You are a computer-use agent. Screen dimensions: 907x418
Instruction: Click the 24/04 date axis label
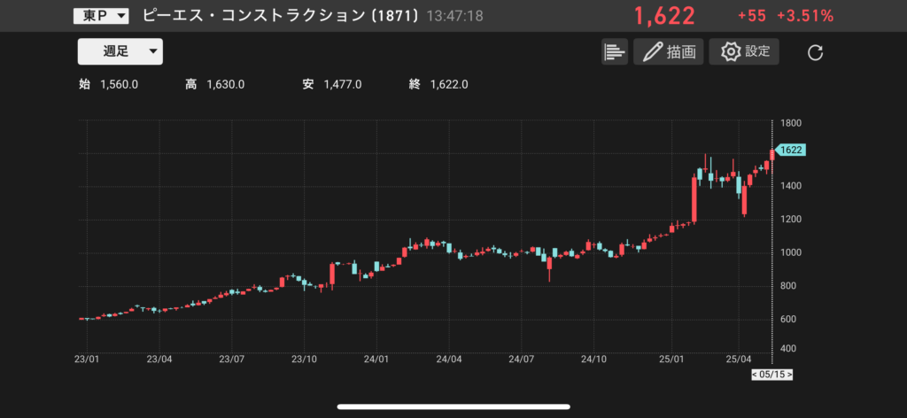point(449,360)
